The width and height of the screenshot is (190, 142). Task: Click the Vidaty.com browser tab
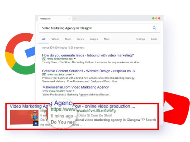(x=55, y=19)
